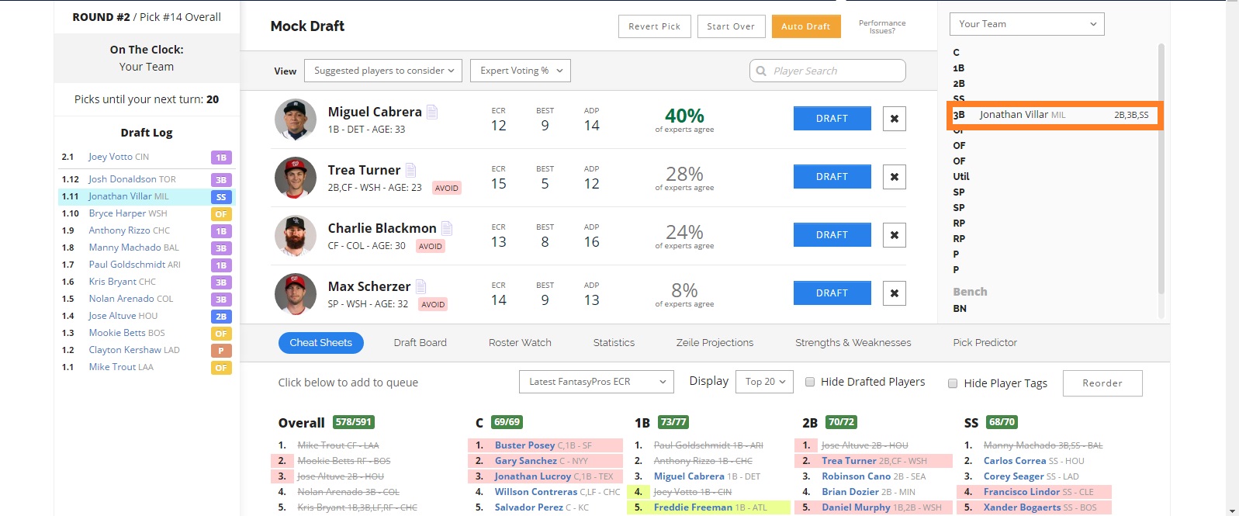The height and width of the screenshot is (516, 1239).
Task: Click the 1B badge beside Joey Votto
Action: point(221,158)
